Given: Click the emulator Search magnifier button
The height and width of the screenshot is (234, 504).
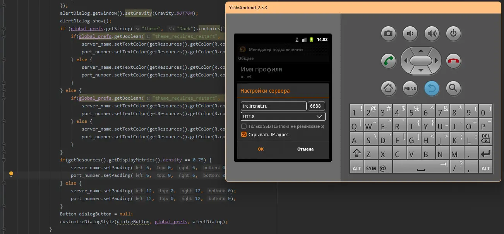Looking at the screenshot, I should pos(453,88).
